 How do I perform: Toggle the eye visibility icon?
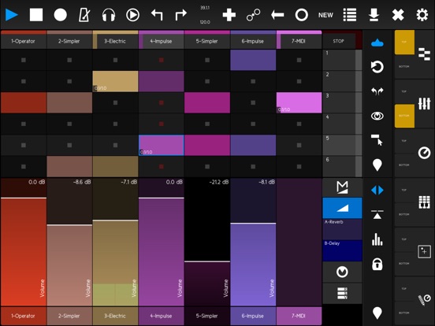pos(377,116)
